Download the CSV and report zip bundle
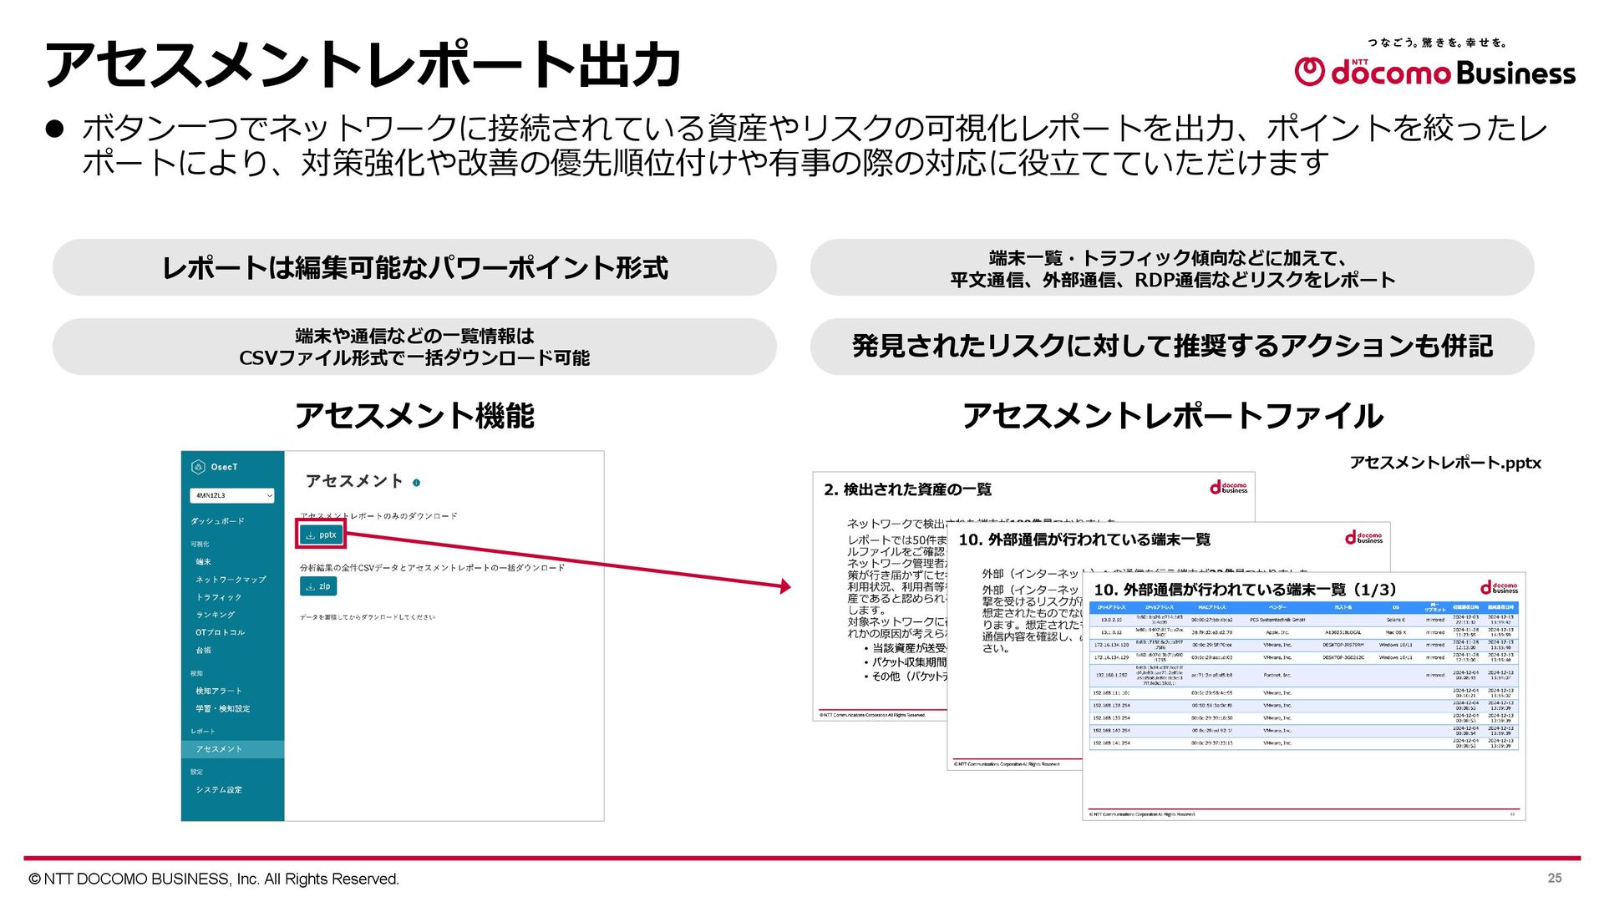The image size is (1604, 902). [318, 586]
